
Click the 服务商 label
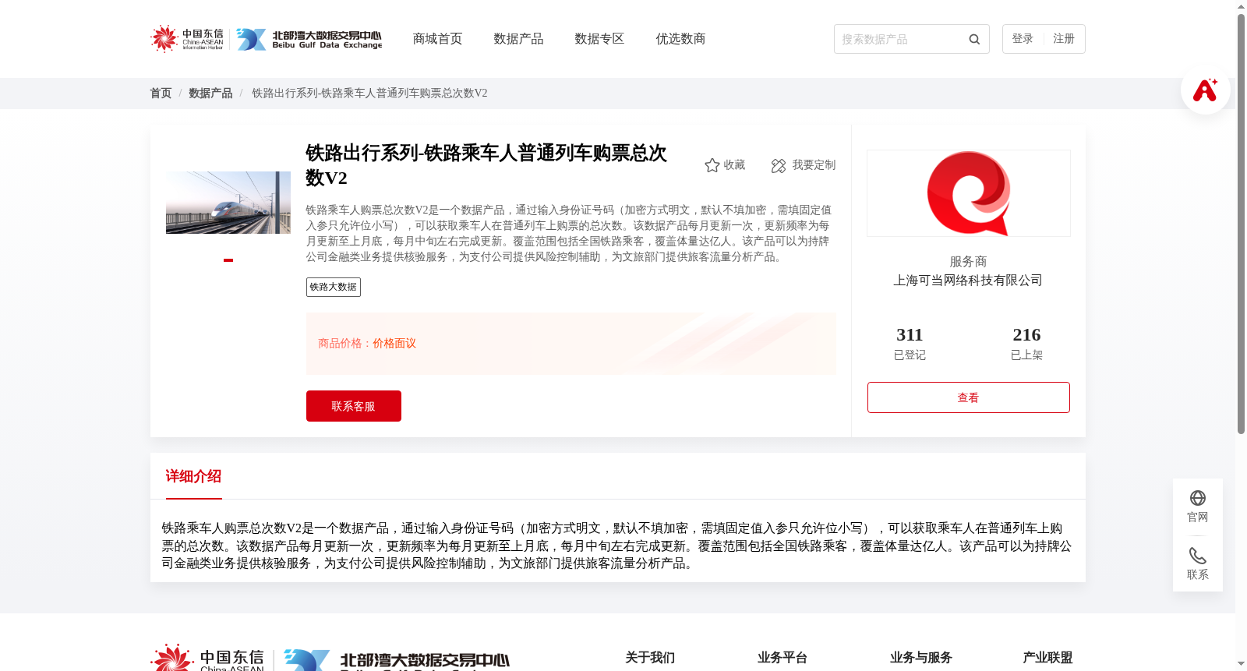[968, 262]
